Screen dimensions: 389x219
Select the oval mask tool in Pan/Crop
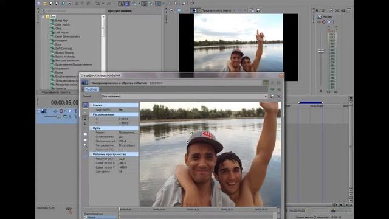[85, 140]
